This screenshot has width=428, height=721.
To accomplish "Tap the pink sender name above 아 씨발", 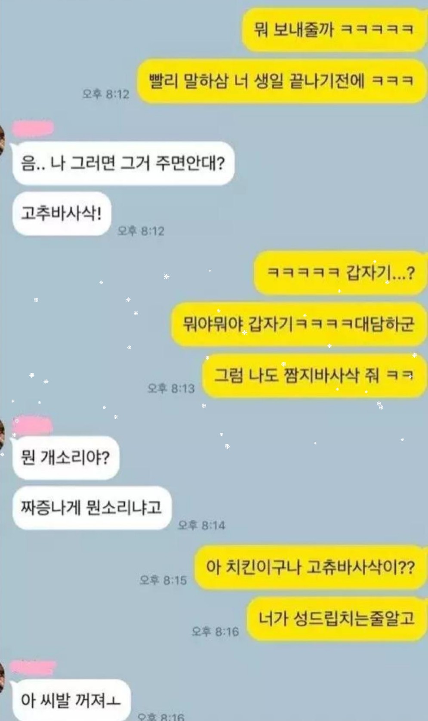I will coord(33,668).
